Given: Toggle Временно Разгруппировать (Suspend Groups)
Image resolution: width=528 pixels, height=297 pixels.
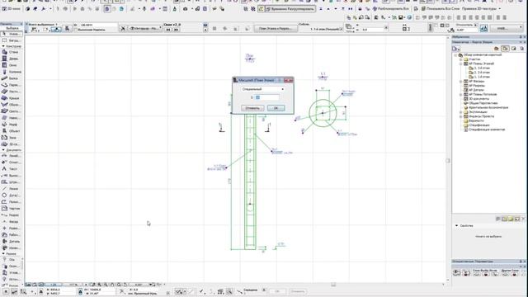Looking at the screenshot, I should (x=290, y=9).
